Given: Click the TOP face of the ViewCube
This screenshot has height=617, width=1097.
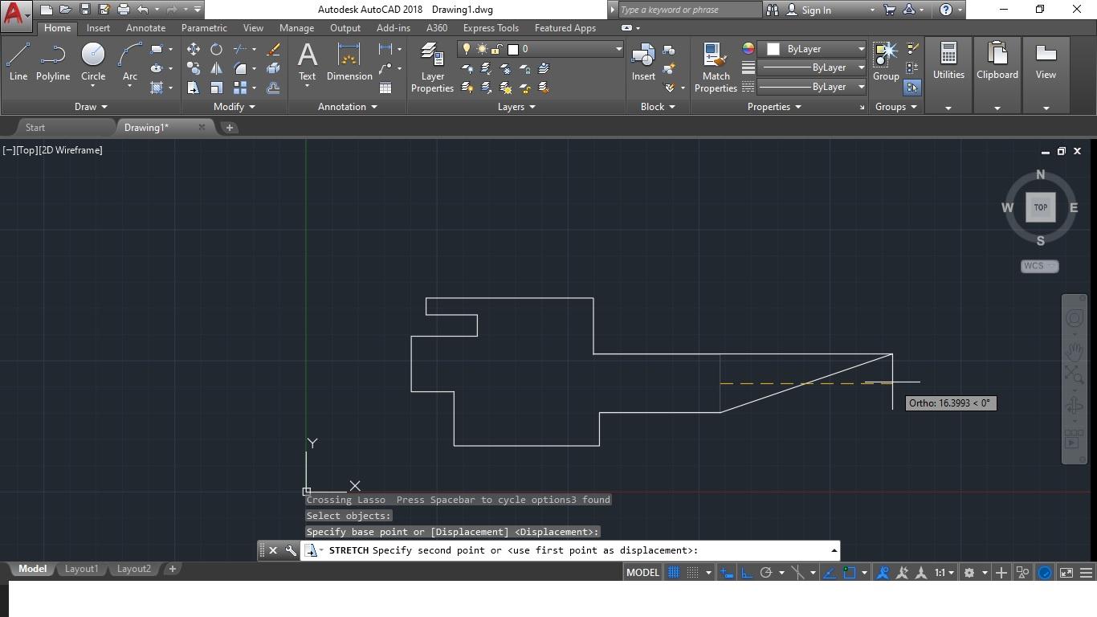Looking at the screenshot, I should [1040, 207].
